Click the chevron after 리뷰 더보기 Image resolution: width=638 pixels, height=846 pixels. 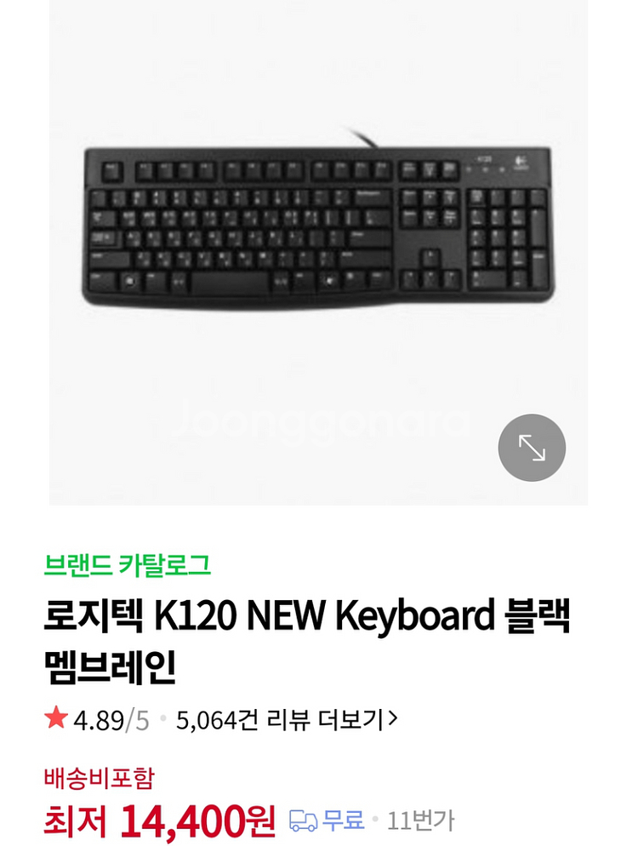(393, 718)
